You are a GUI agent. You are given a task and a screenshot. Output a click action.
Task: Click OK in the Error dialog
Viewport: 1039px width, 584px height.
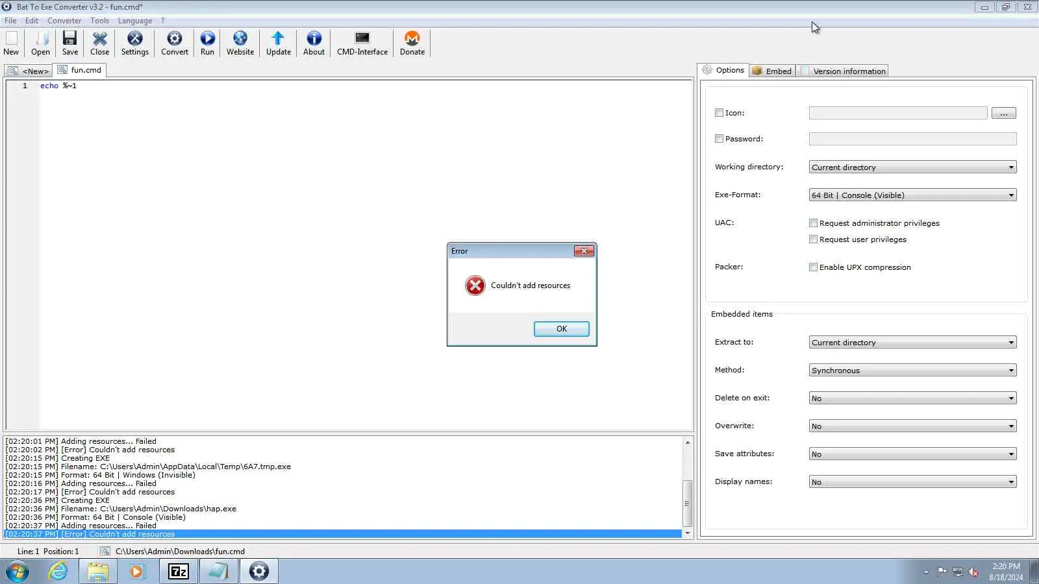coord(562,329)
